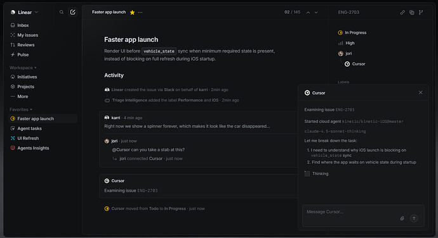Click the Triage Intelligence label icon
The width and height of the screenshot is (438, 238).
(x=107, y=101)
